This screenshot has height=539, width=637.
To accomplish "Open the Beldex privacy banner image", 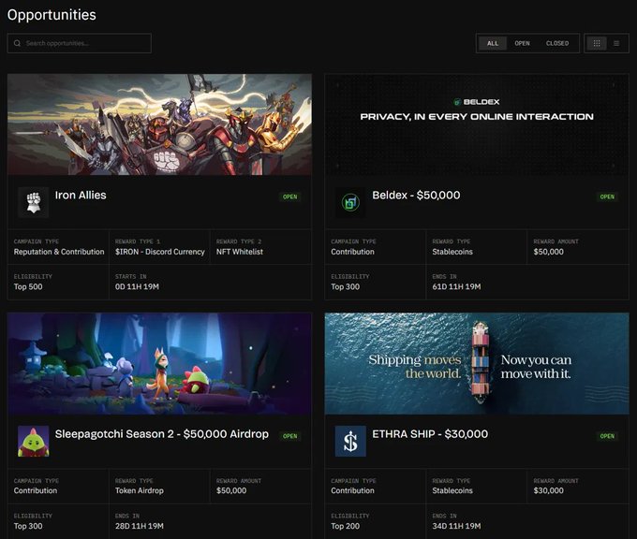I will (x=477, y=124).
